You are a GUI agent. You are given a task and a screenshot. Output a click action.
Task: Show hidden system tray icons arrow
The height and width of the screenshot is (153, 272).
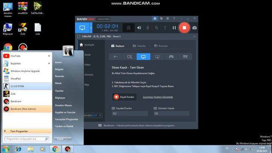tap(232, 149)
